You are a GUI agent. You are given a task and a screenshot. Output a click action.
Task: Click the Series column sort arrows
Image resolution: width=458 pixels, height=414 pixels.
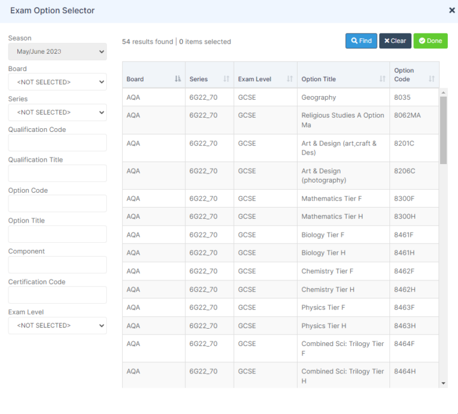pyautogui.click(x=226, y=79)
